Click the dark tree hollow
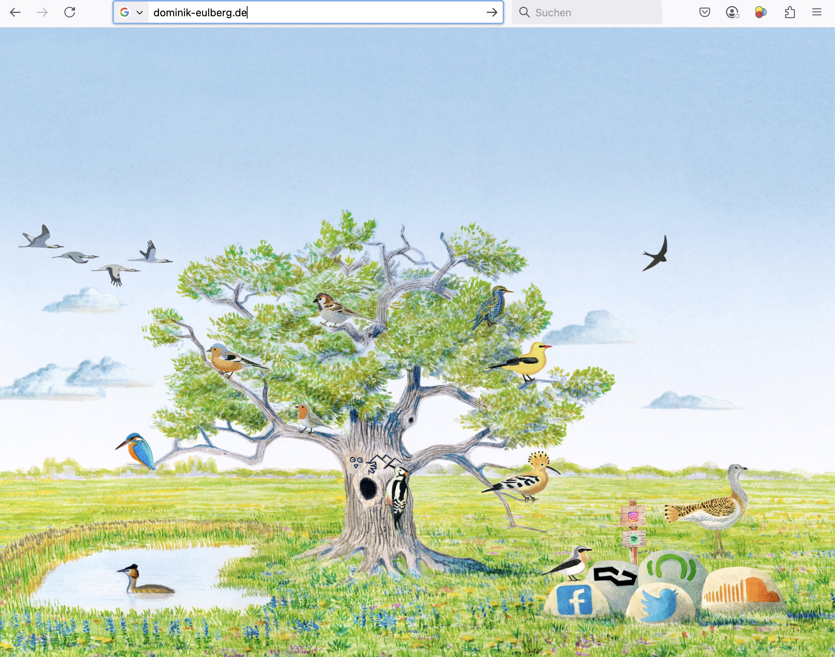 tap(368, 488)
